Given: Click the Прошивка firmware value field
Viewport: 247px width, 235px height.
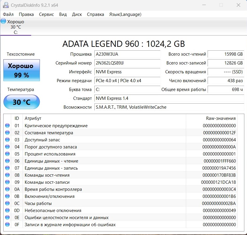Looking at the screenshot, I should coord(127,54).
